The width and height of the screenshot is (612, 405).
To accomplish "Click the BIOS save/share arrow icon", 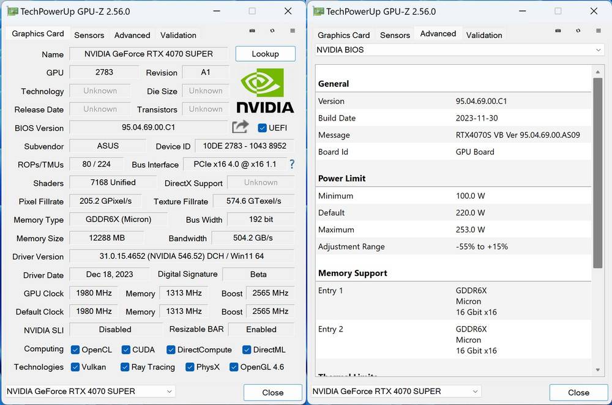I will point(241,127).
